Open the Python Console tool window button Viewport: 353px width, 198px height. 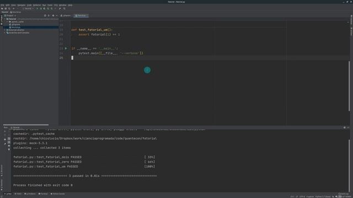point(57,194)
